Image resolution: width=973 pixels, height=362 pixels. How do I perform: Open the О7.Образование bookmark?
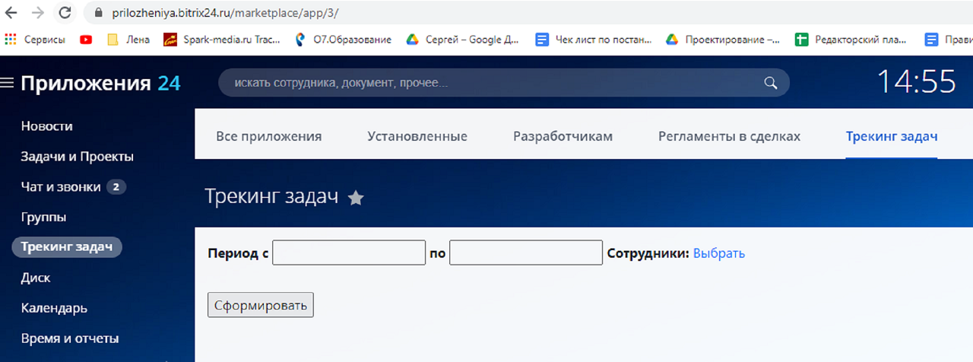[x=343, y=40]
